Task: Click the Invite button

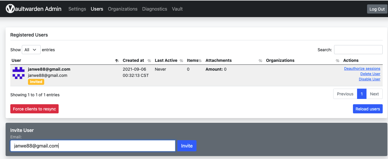Action: 187,146
